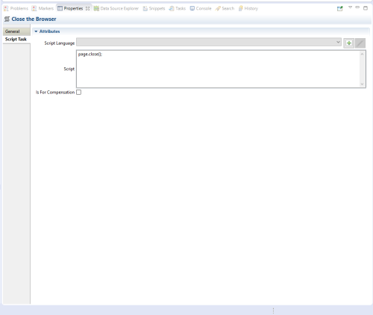Click the Data Source Explorer tab icon
The image size is (373, 315).
[96, 8]
